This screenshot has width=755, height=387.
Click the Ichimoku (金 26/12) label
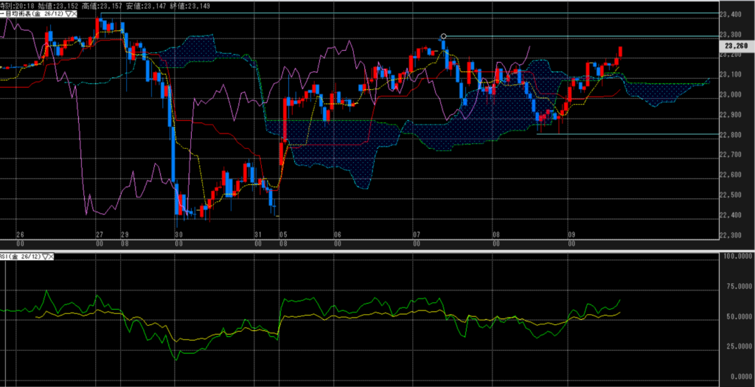click(x=32, y=14)
